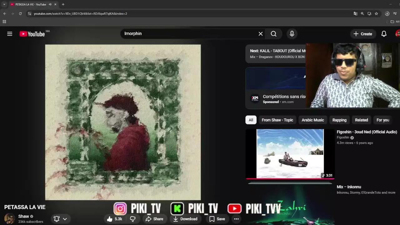Click the 236k subscribers text
400x225 pixels.
click(31, 222)
